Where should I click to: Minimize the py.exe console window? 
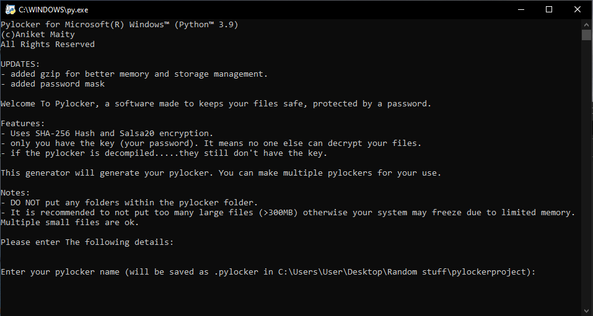[521, 9]
